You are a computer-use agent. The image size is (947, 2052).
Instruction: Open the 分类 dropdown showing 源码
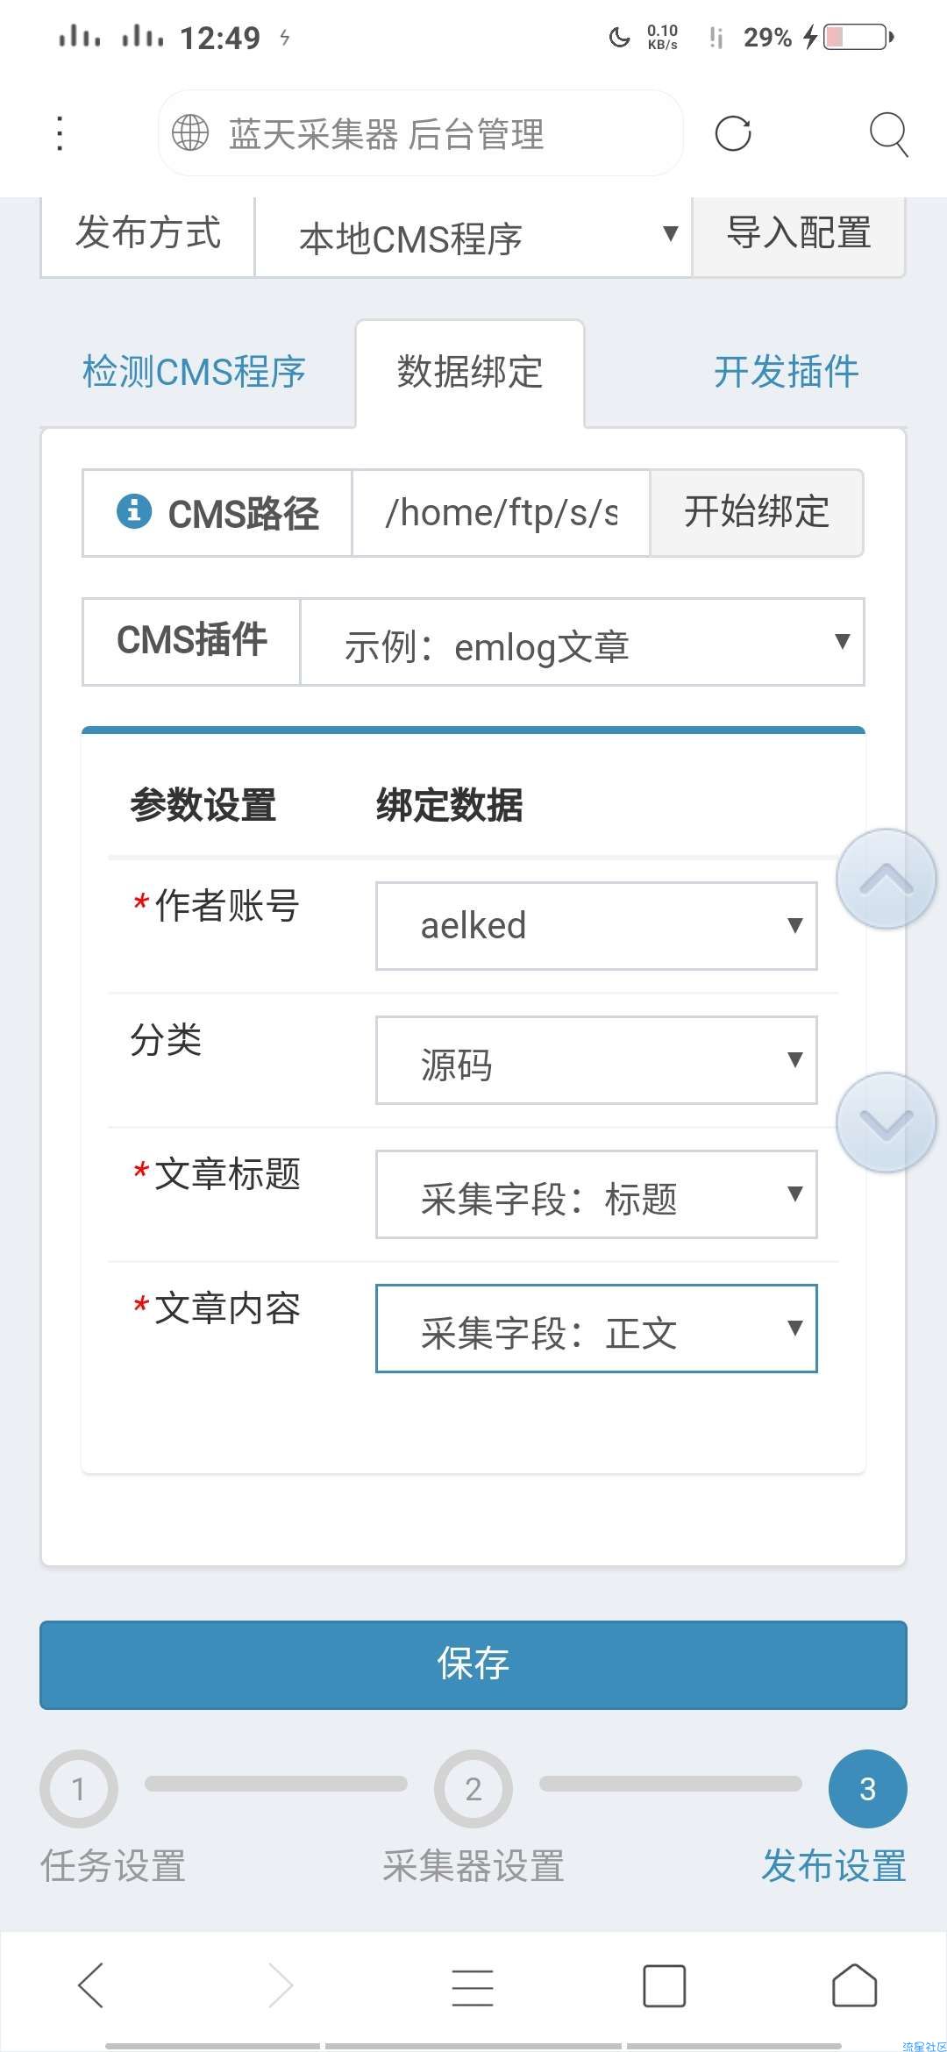point(596,1060)
